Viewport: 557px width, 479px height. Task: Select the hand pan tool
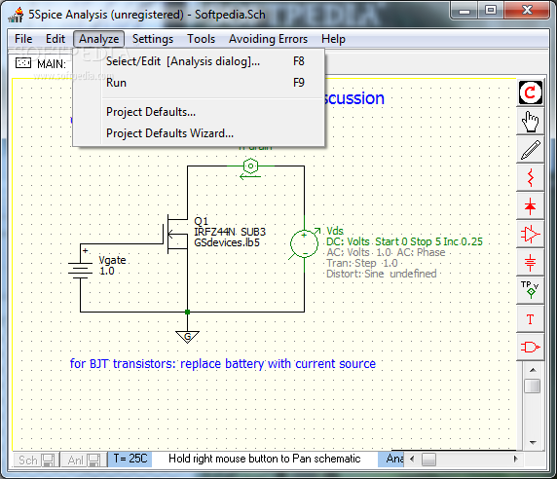point(531,121)
